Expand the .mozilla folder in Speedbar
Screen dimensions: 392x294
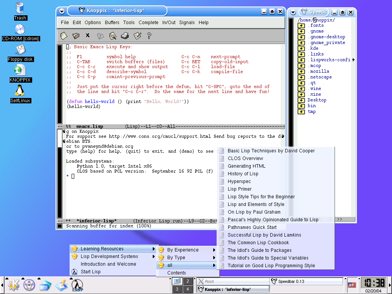point(301,71)
